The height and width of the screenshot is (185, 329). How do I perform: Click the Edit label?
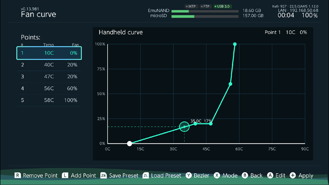click(x=280, y=175)
